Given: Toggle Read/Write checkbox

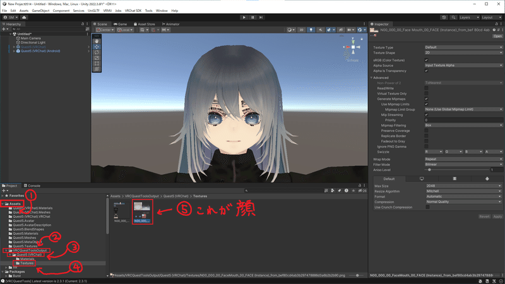Looking at the screenshot, I should coord(427,88).
